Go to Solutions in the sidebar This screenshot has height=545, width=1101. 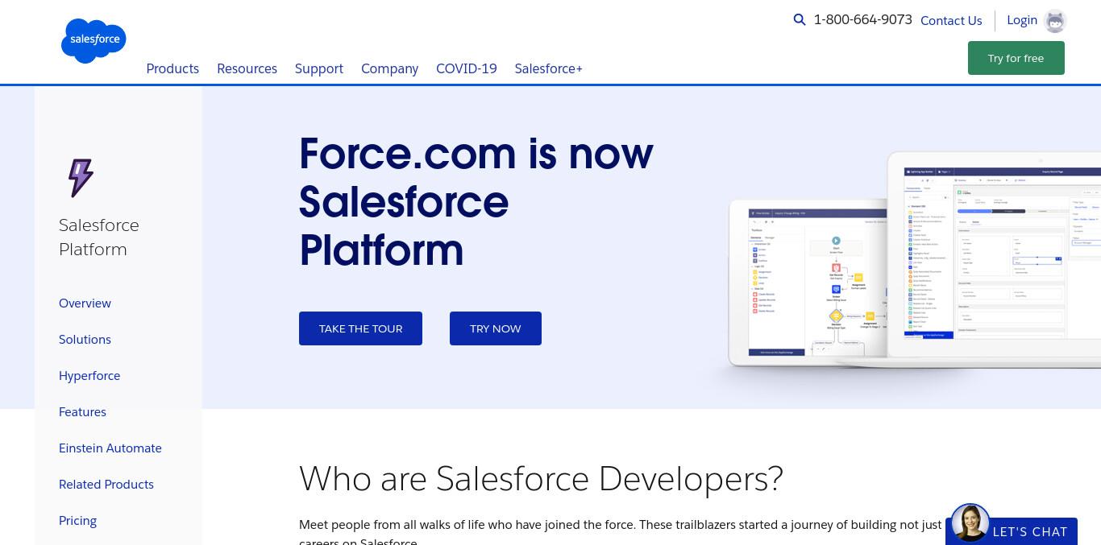tap(85, 340)
